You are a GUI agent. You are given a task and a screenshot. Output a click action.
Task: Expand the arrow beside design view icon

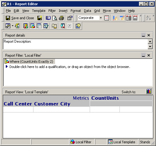12,26
